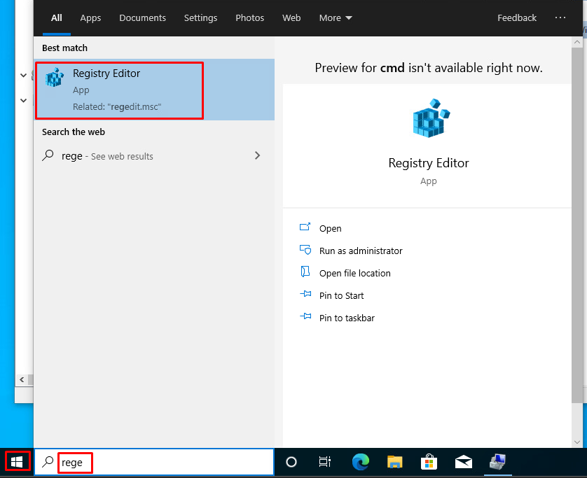The width and height of the screenshot is (587, 478).
Task: Click Search the web heading
Action: (x=74, y=132)
